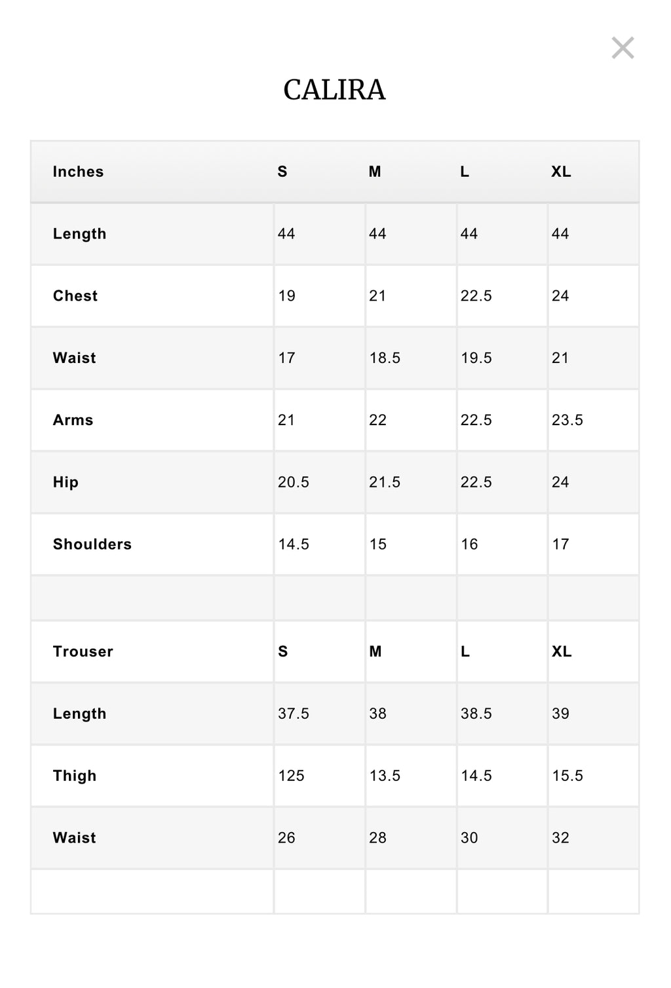671x988 pixels.
Task: Select the Shoulders row label
Action: point(92,544)
